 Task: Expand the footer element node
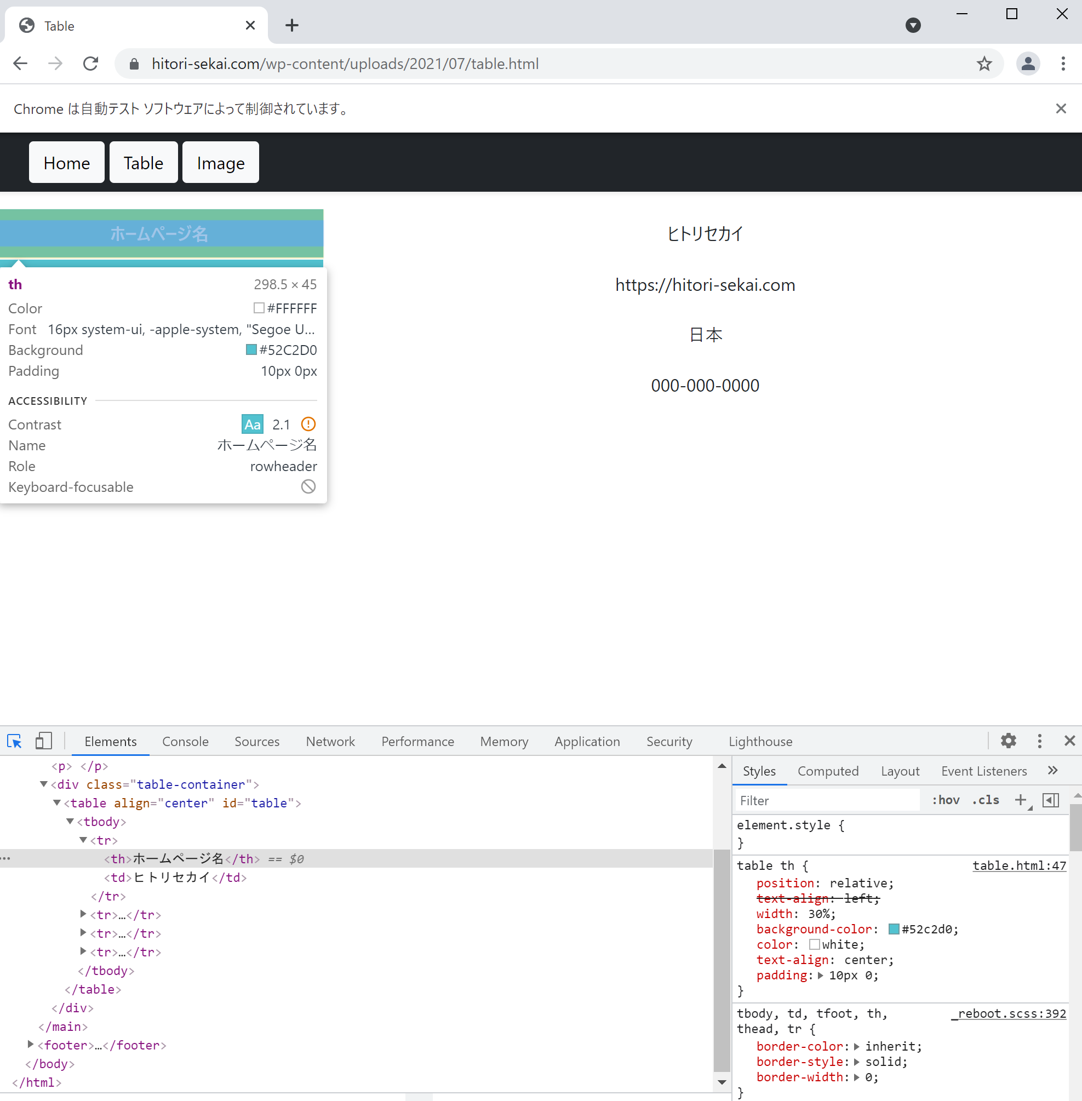tap(31, 1045)
